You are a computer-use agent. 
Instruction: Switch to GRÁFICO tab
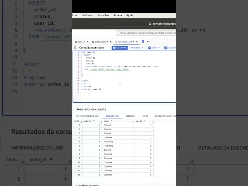click(131, 116)
